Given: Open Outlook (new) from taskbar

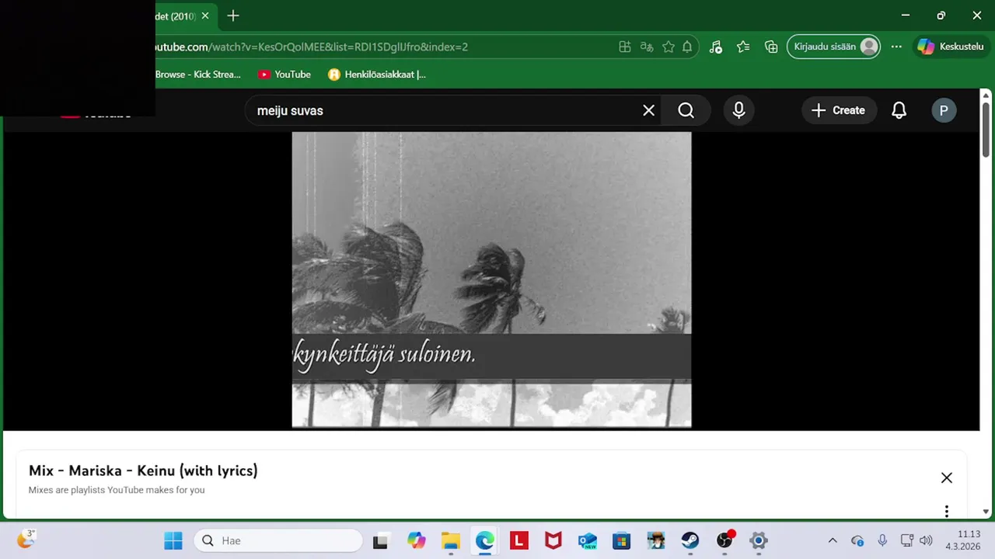Looking at the screenshot, I should [588, 540].
